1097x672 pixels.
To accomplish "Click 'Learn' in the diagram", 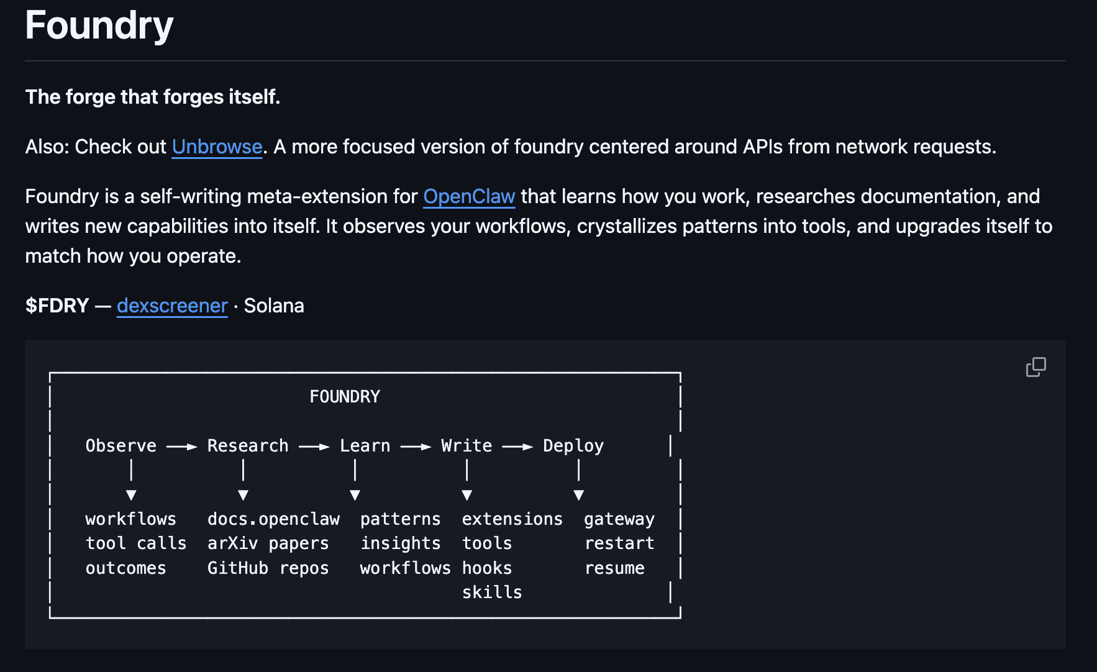I will (x=365, y=446).
